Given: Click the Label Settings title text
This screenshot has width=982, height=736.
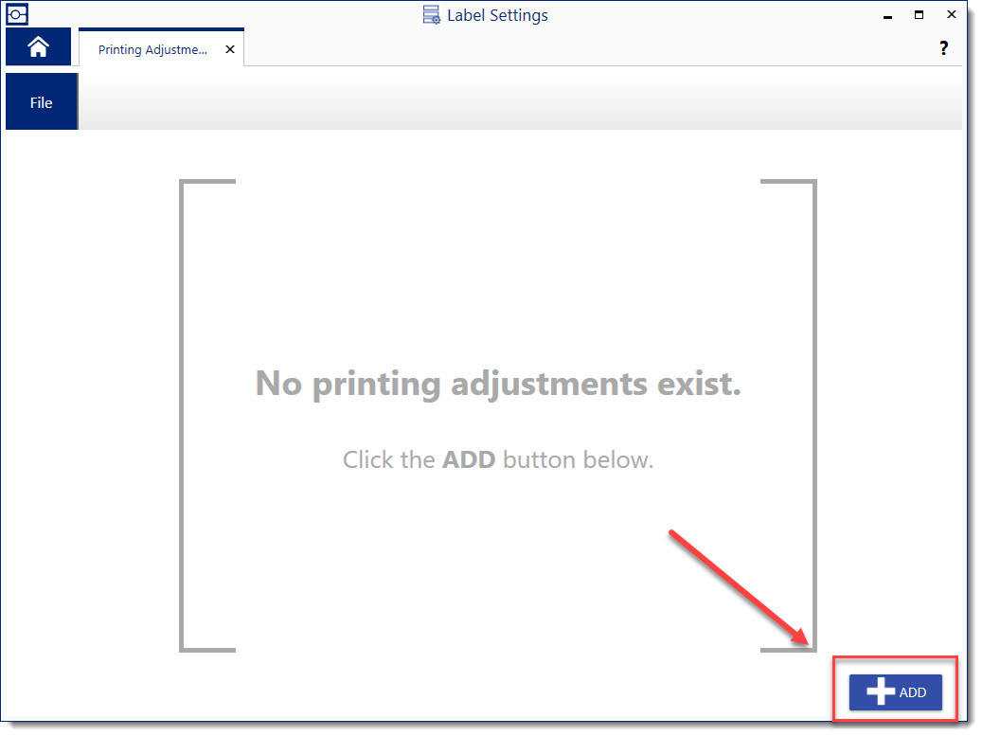Looking at the screenshot, I should tap(497, 15).
